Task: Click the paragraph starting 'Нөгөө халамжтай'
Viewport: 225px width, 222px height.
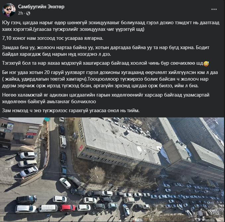Action: (x=106, y=98)
